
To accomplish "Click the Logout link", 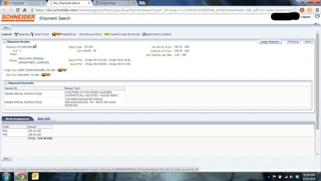I will (305, 17).
